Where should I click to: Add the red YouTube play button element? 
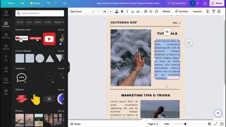click(x=49, y=39)
